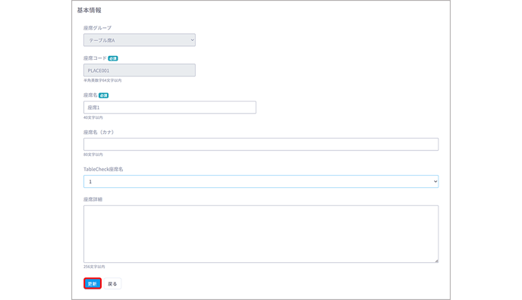Click the 座席コード label
522x300 pixels.
coord(95,58)
